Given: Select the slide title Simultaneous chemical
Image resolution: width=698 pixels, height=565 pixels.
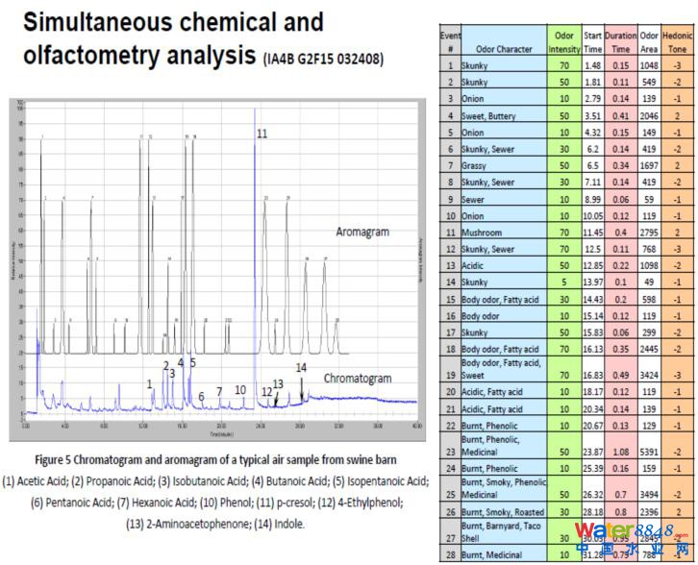Looking at the screenshot, I should [x=167, y=21].
